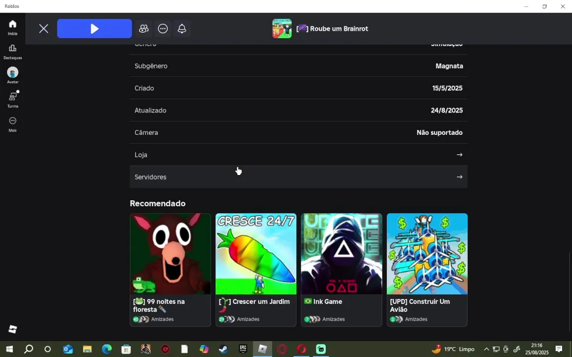Open Destaques charts in the sidebar
This screenshot has height=357, width=572.
[x=12, y=52]
